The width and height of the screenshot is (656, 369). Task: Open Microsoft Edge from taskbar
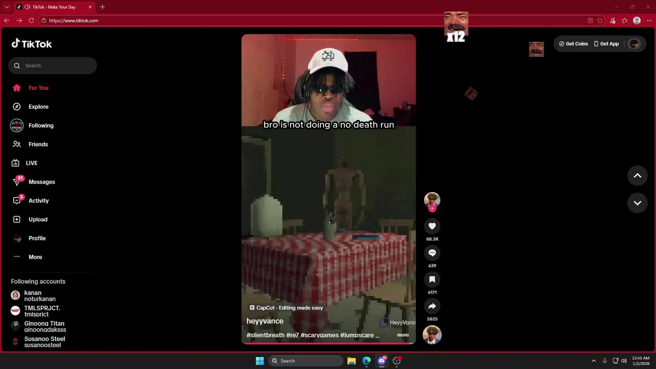tap(366, 361)
